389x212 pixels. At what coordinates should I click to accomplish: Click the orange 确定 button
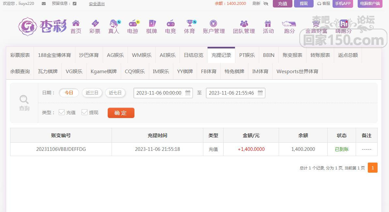(x=121, y=113)
